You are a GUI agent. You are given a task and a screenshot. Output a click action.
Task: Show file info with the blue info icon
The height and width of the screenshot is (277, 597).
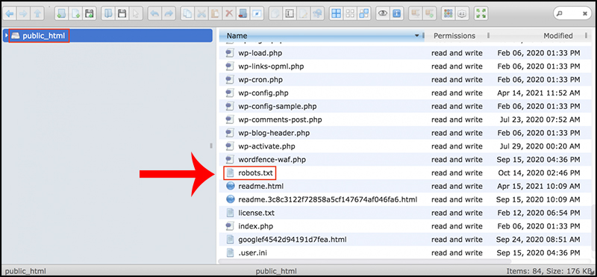click(397, 14)
